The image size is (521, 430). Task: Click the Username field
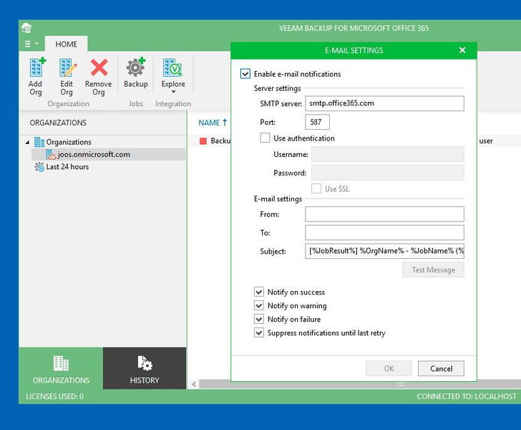tap(387, 154)
